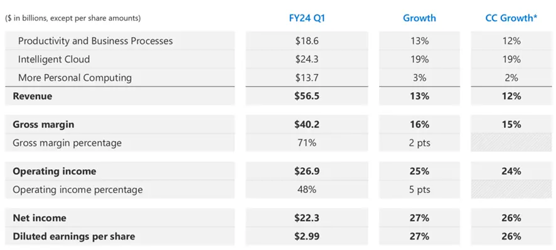Click the Productivity and Business Processes label
The width and height of the screenshot is (556, 250).
(95, 41)
